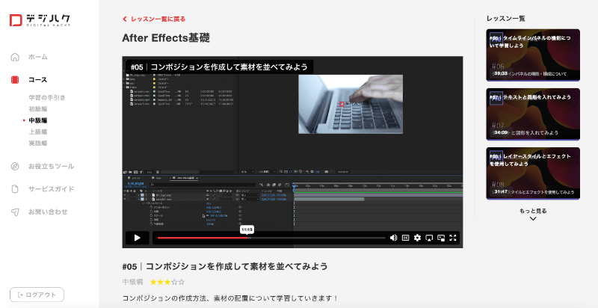
Task: Click the デジハク logo
Action: (x=40, y=20)
